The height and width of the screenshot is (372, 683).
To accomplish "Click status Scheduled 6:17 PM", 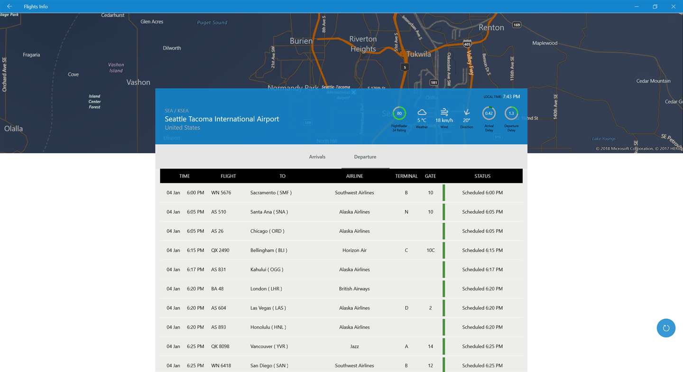I will [x=482, y=270].
